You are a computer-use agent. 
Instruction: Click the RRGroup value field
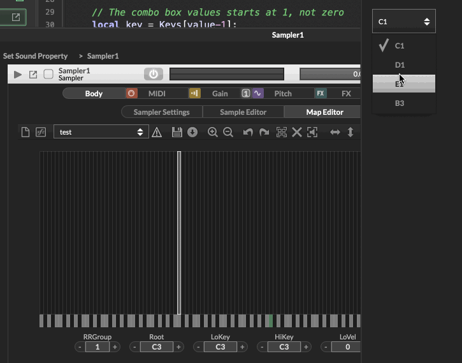[x=97, y=347]
